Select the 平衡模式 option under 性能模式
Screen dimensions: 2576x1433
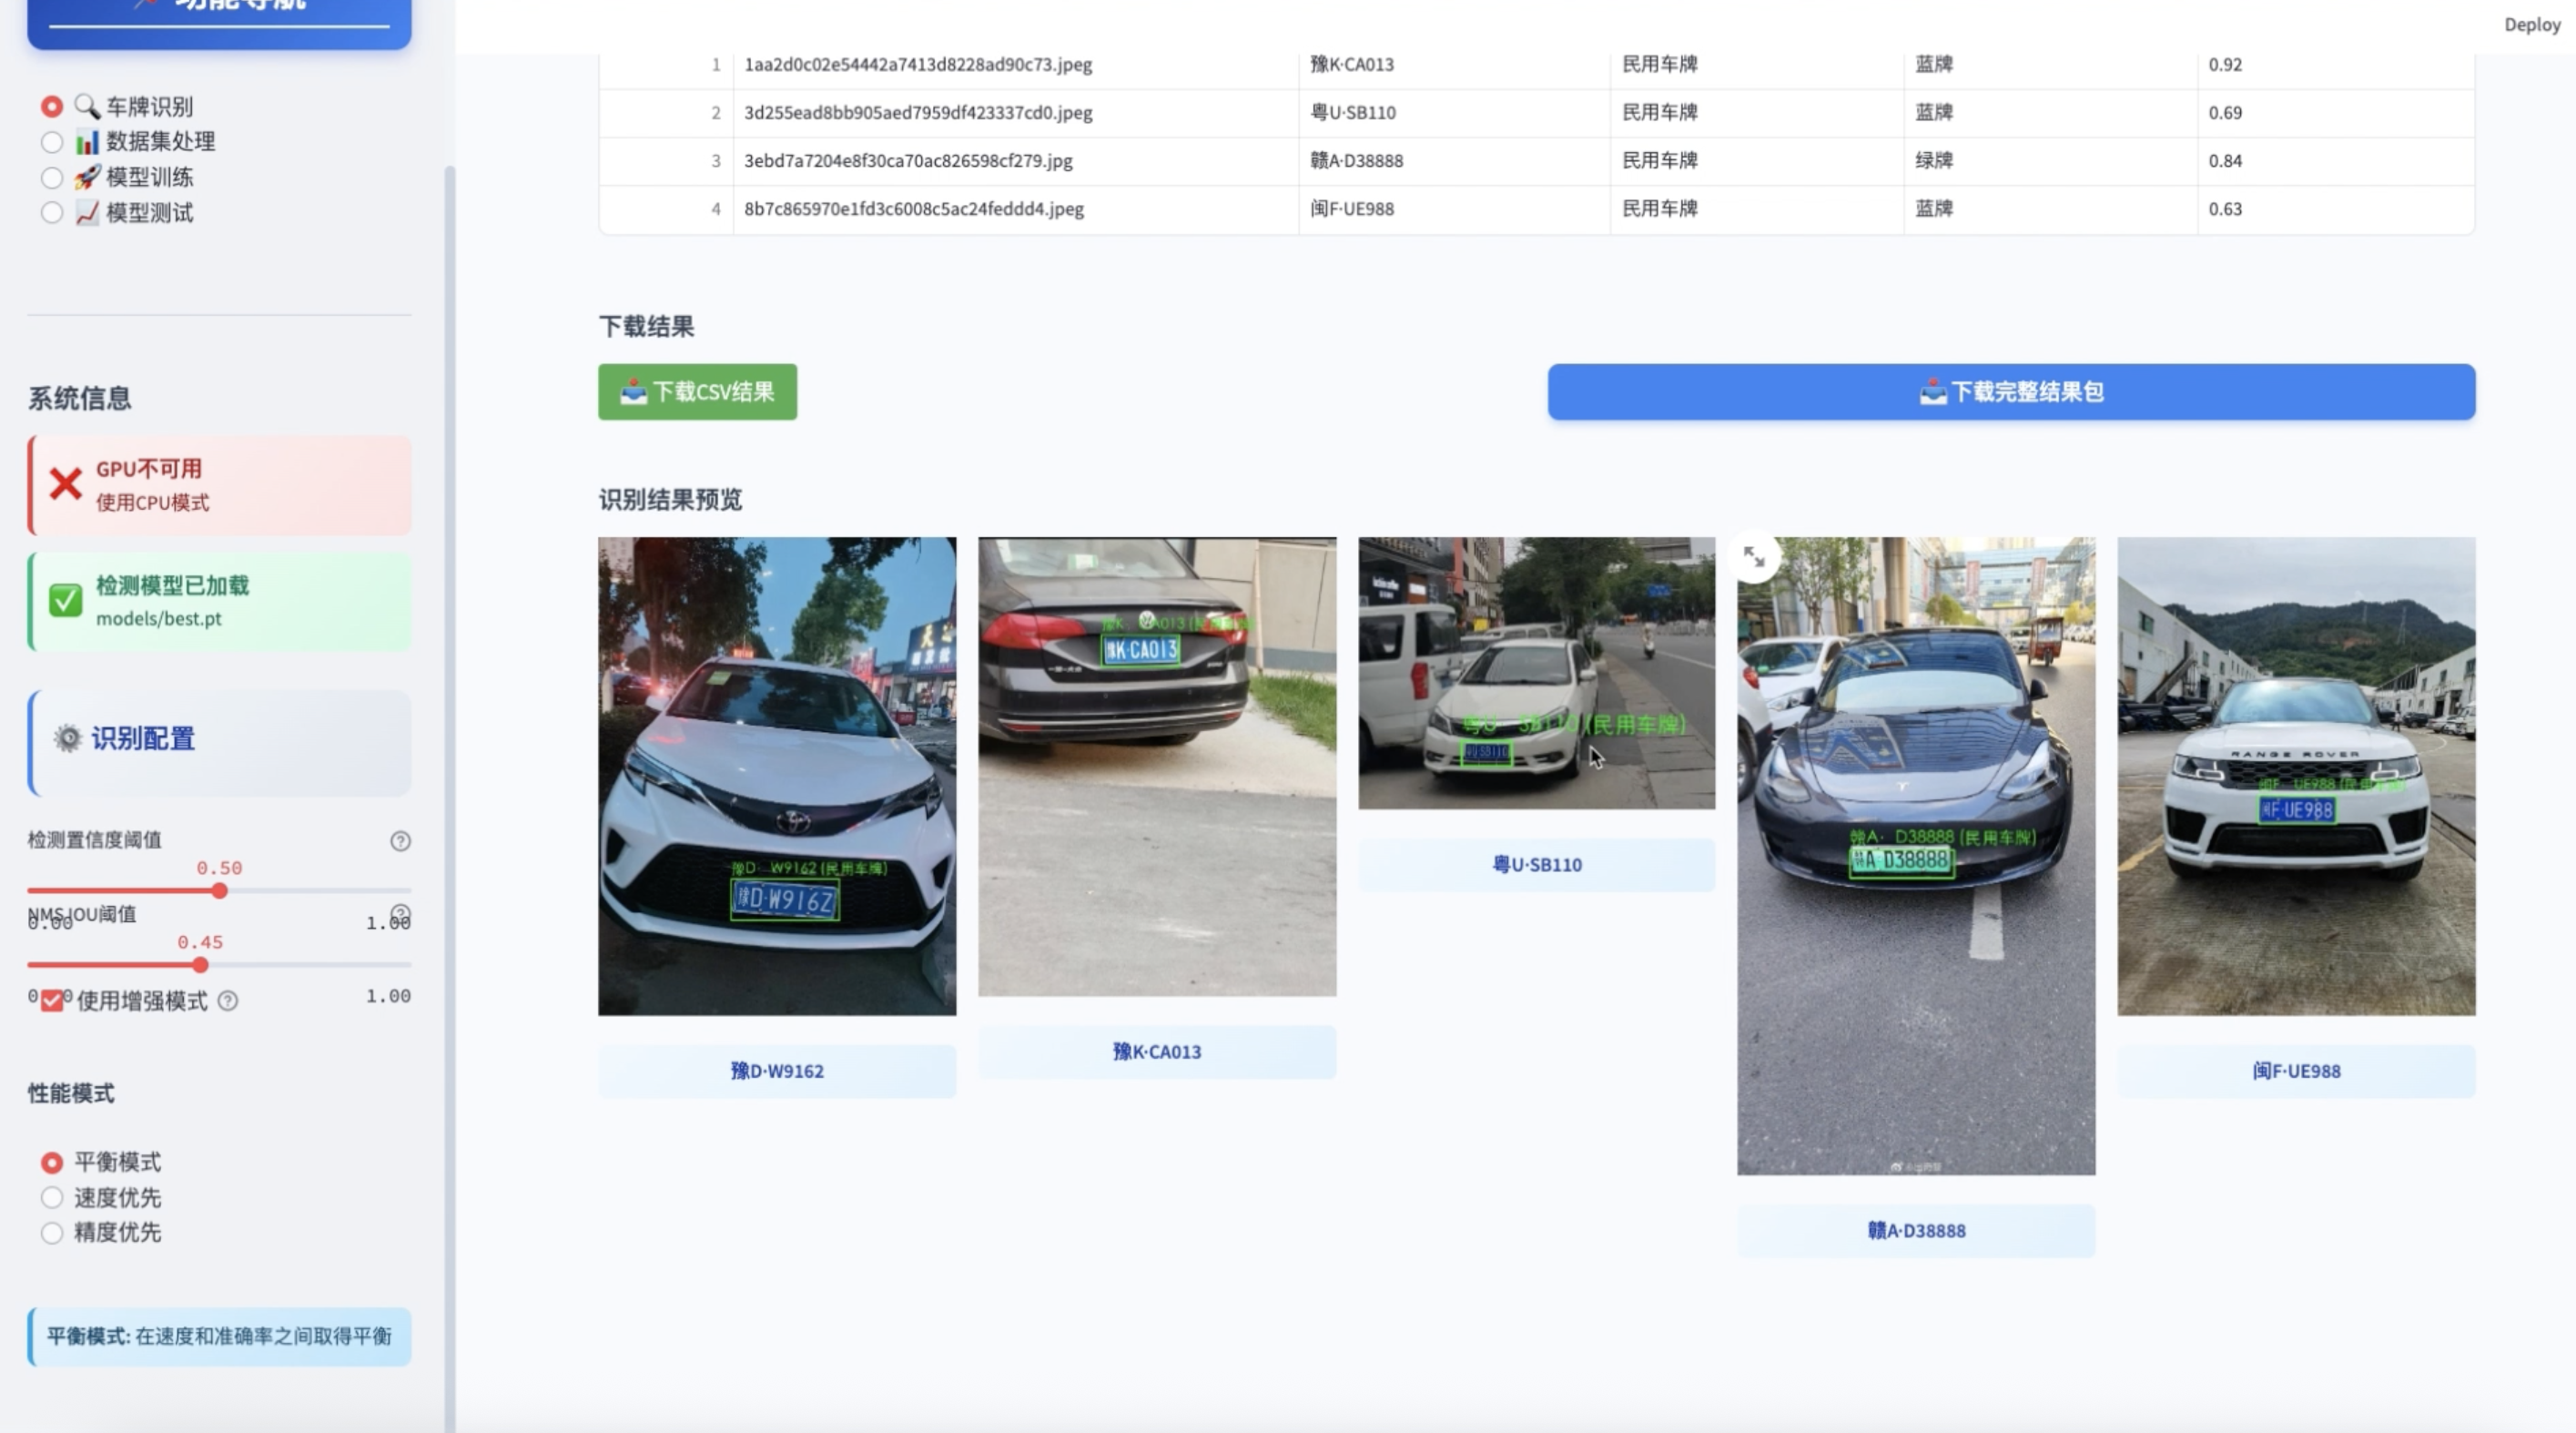click(51, 1161)
